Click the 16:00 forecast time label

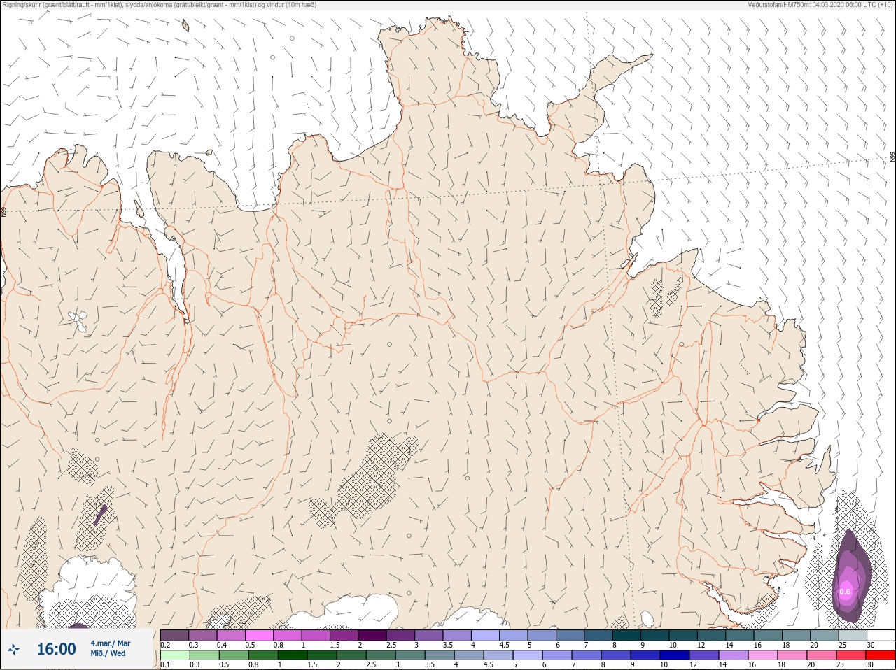coord(56,649)
